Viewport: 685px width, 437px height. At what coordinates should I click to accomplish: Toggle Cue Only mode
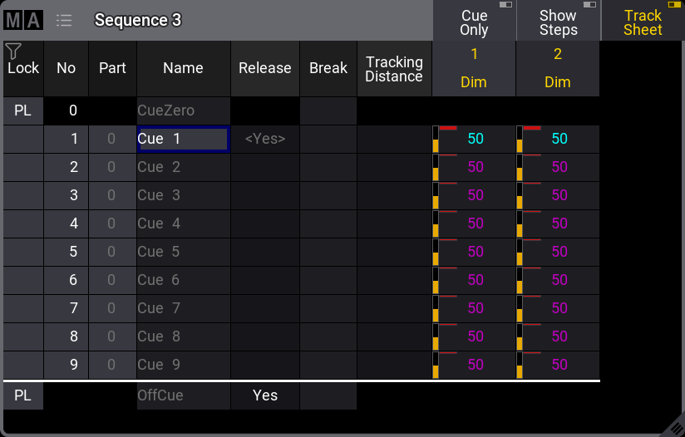pyautogui.click(x=474, y=21)
